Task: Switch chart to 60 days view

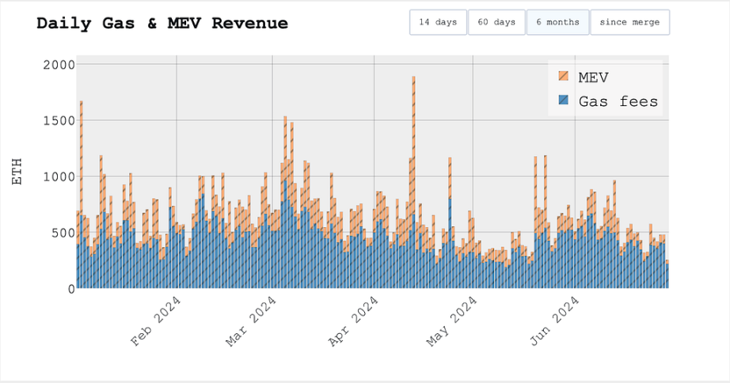Action: pyautogui.click(x=496, y=22)
